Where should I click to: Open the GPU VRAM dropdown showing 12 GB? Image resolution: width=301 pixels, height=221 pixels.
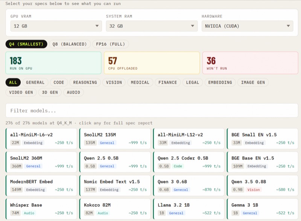click(x=56, y=26)
